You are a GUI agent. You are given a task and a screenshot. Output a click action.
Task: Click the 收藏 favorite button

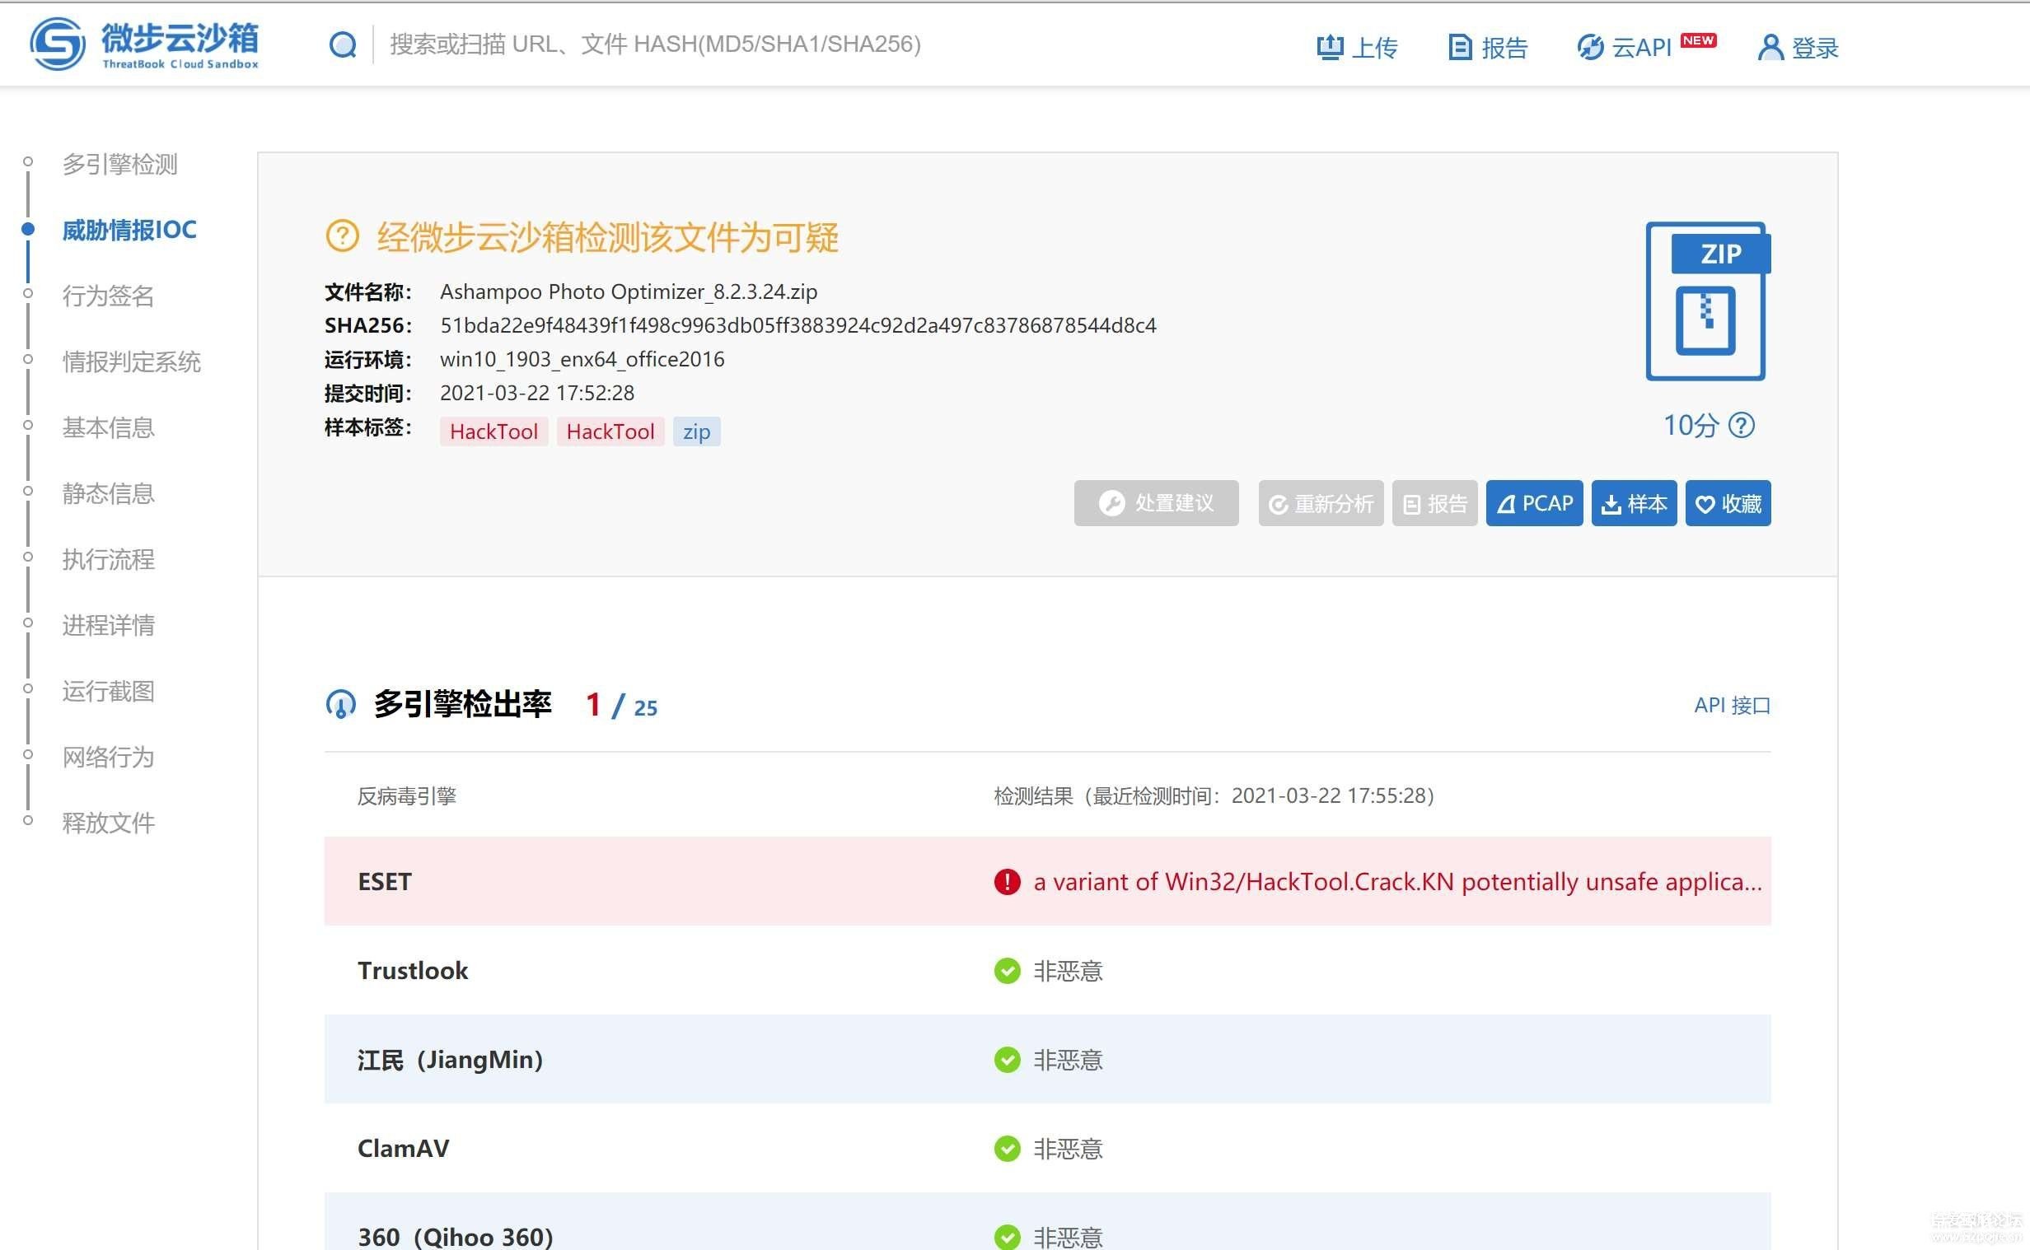coord(1728,502)
